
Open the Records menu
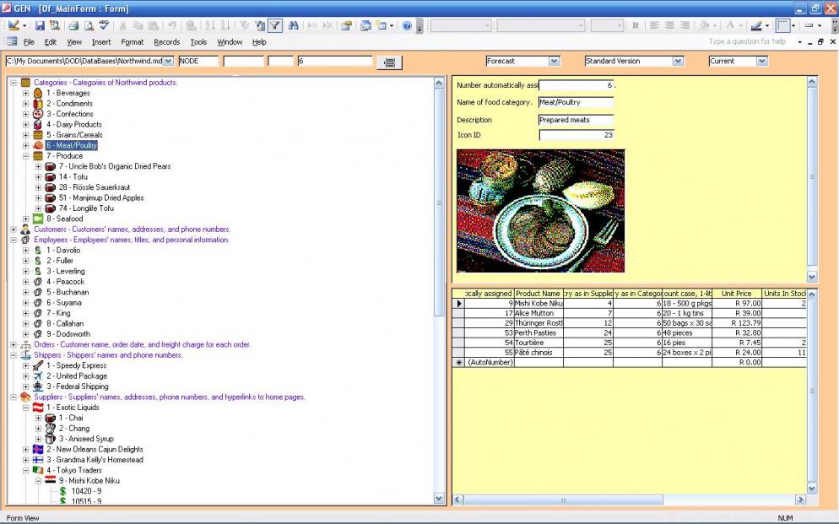[167, 41]
